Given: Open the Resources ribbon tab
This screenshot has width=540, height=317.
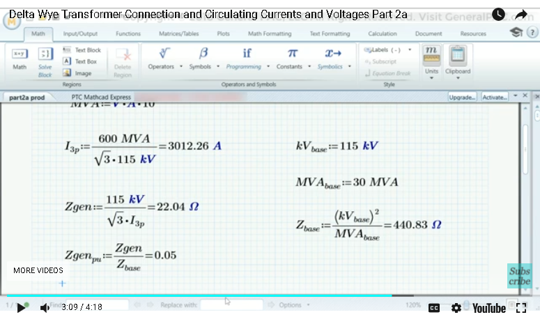Looking at the screenshot, I should click(x=473, y=33).
